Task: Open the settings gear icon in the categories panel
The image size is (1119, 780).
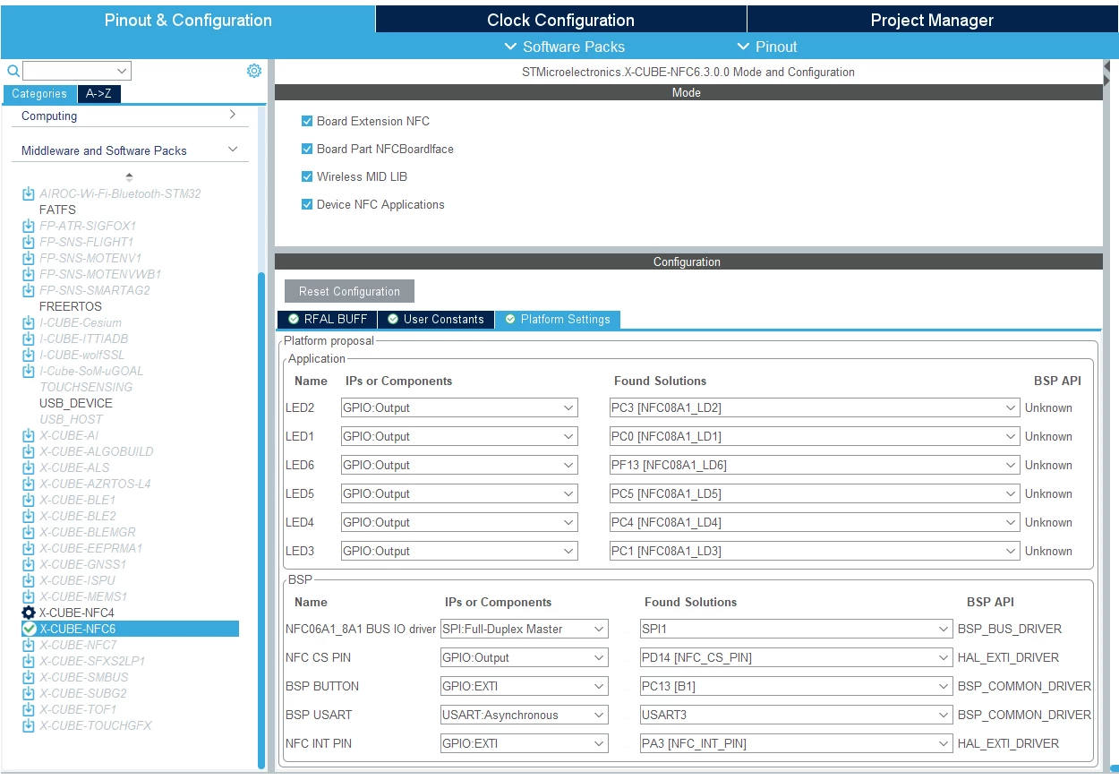Action: coord(254,71)
